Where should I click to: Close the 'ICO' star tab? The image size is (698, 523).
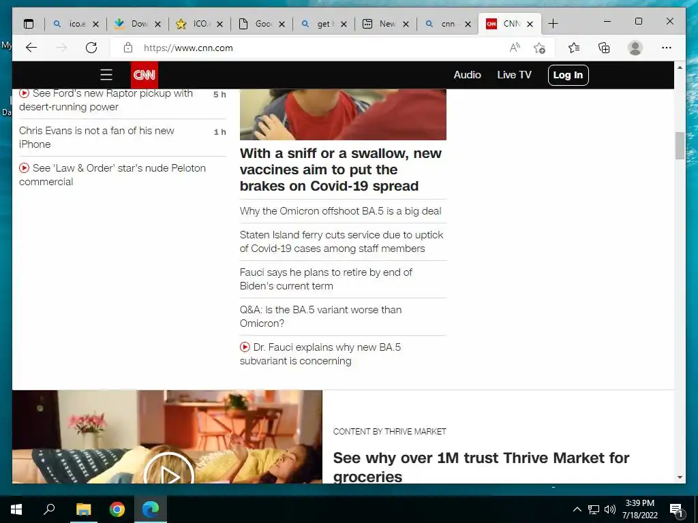[219, 24]
